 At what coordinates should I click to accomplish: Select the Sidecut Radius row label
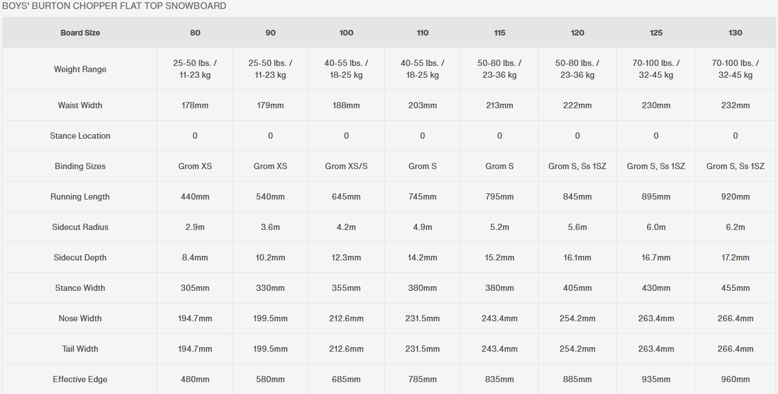tap(80, 227)
